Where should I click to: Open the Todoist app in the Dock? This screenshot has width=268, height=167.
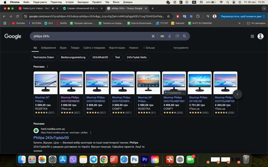pyautogui.click(x=114, y=160)
